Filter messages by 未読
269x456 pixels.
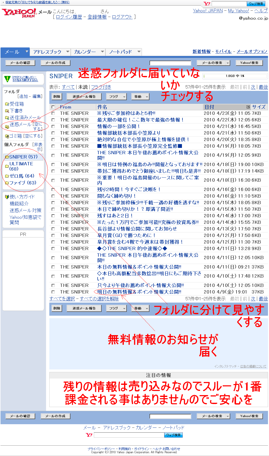pos(83,87)
